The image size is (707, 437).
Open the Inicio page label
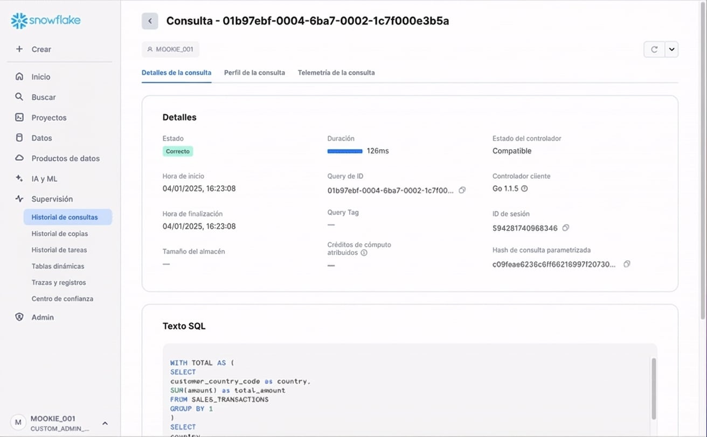(x=41, y=77)
